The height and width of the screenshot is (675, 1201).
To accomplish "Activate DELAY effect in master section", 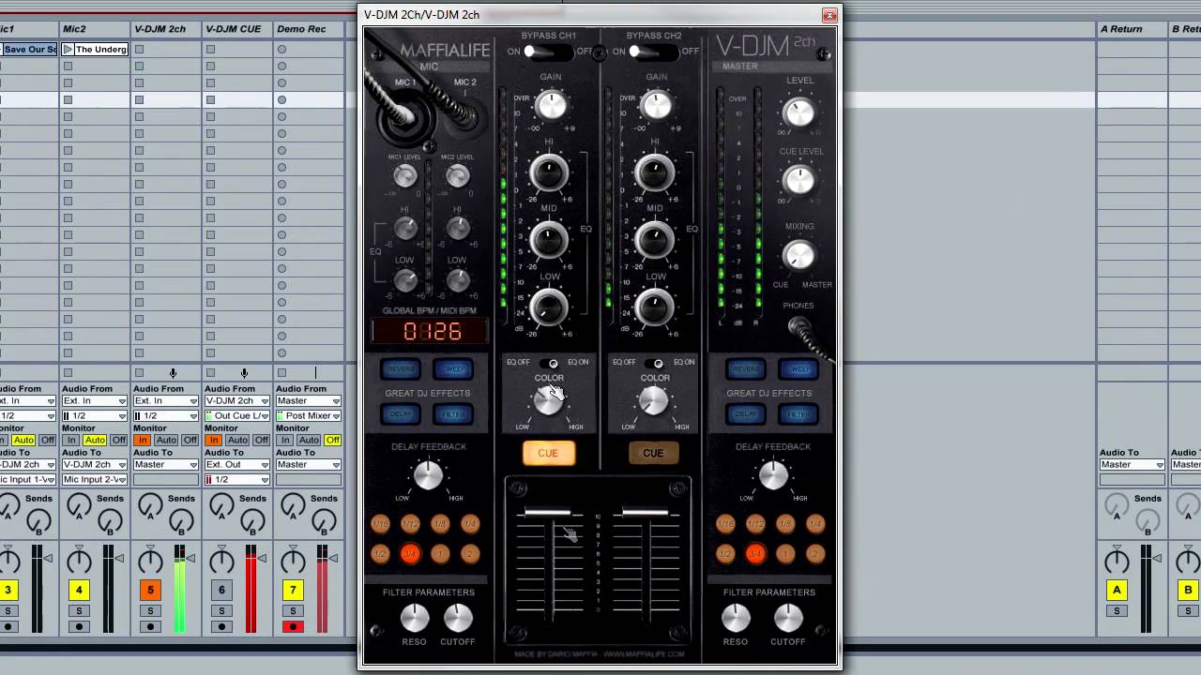I will [x=746, y=414].
